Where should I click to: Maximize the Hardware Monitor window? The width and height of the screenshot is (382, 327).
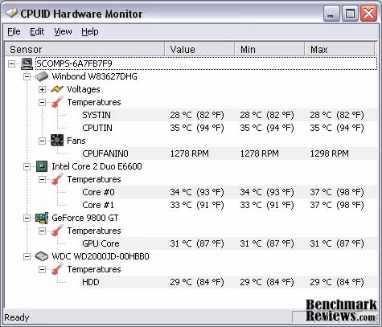(350, 14)
